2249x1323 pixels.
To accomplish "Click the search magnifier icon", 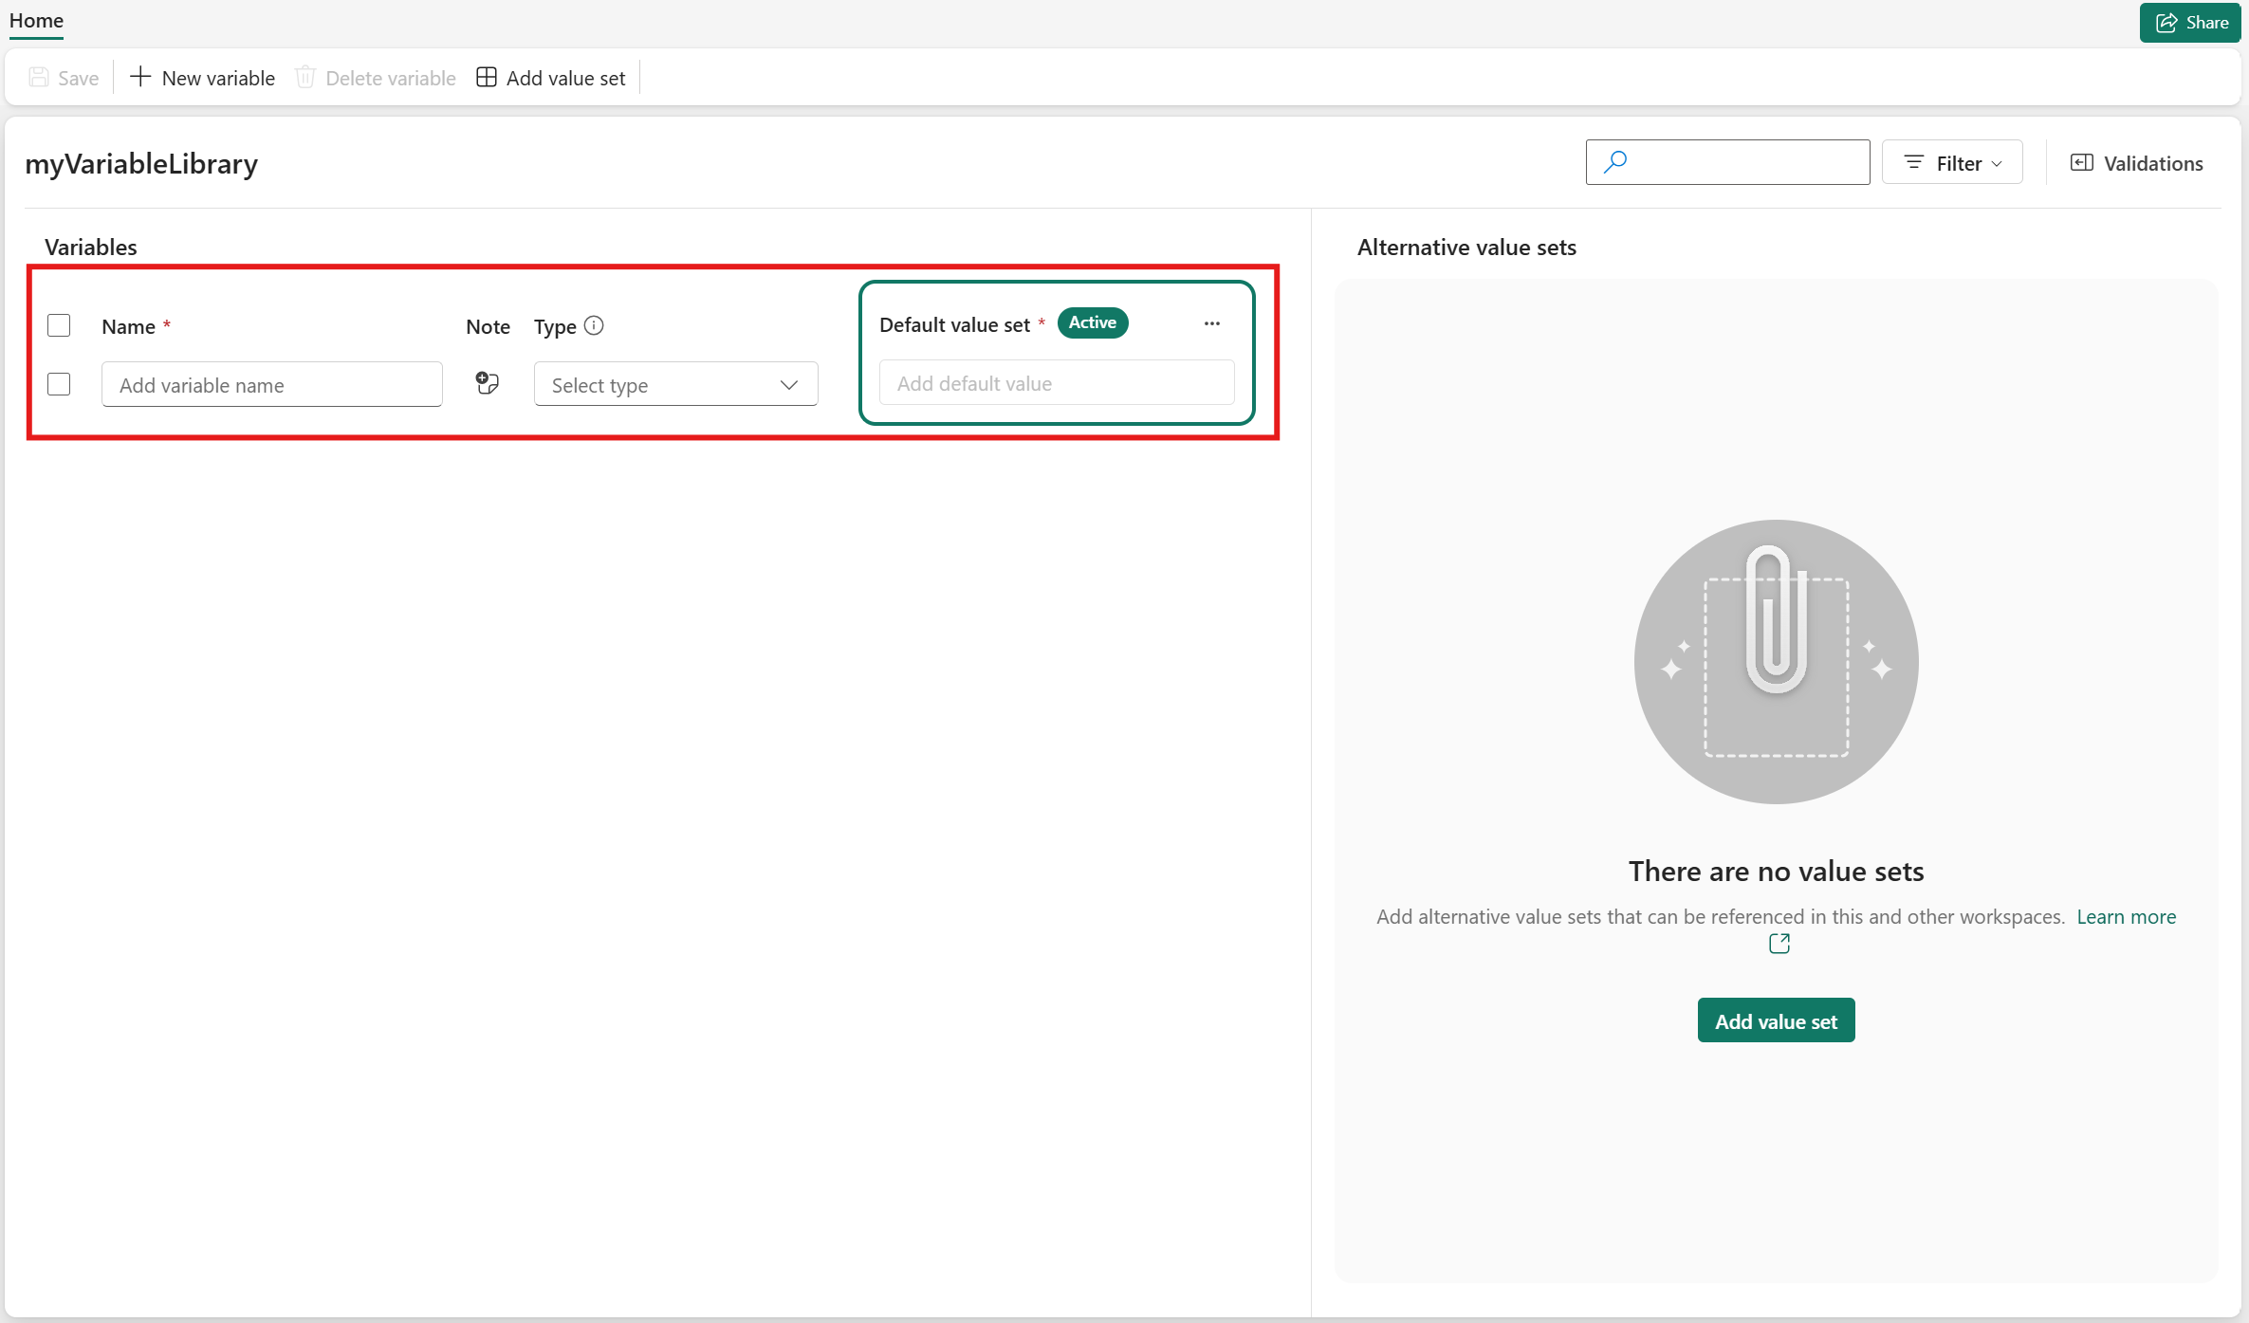I will coord(1614,162).
